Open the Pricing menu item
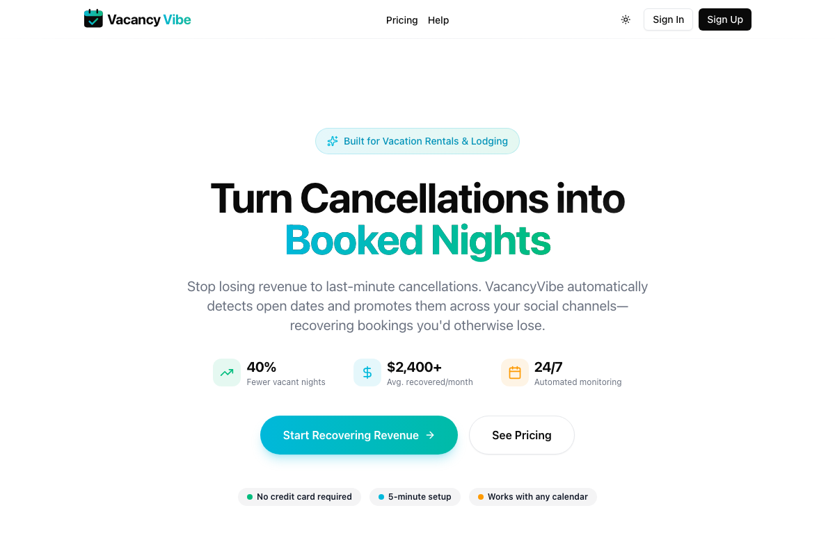 (x=401, y=20)
